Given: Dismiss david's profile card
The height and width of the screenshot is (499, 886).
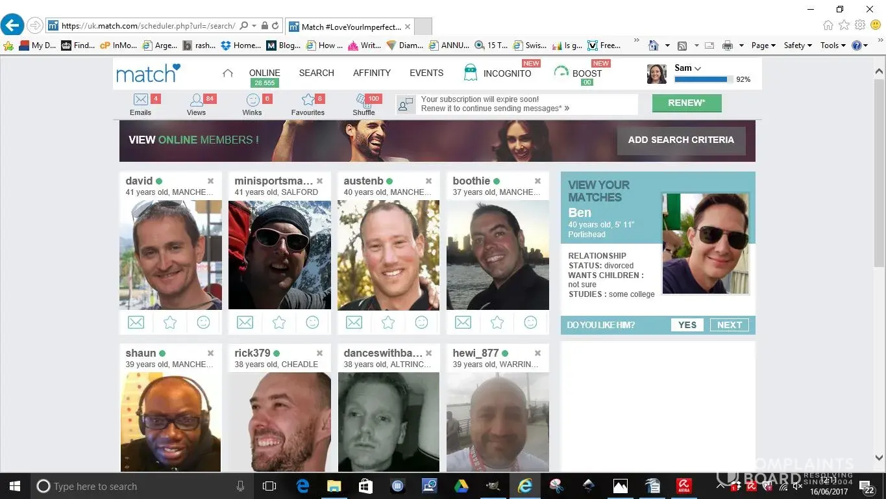Looking at the screenshot, I should pyautogui.click(x=210, y=181).
